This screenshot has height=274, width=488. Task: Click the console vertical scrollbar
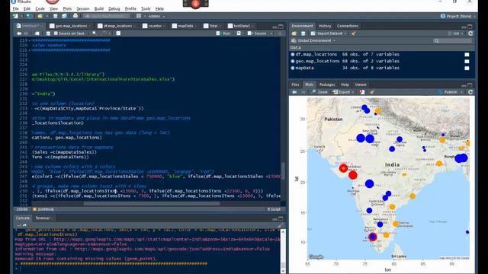pyautogui.click(x=283, y=251)
